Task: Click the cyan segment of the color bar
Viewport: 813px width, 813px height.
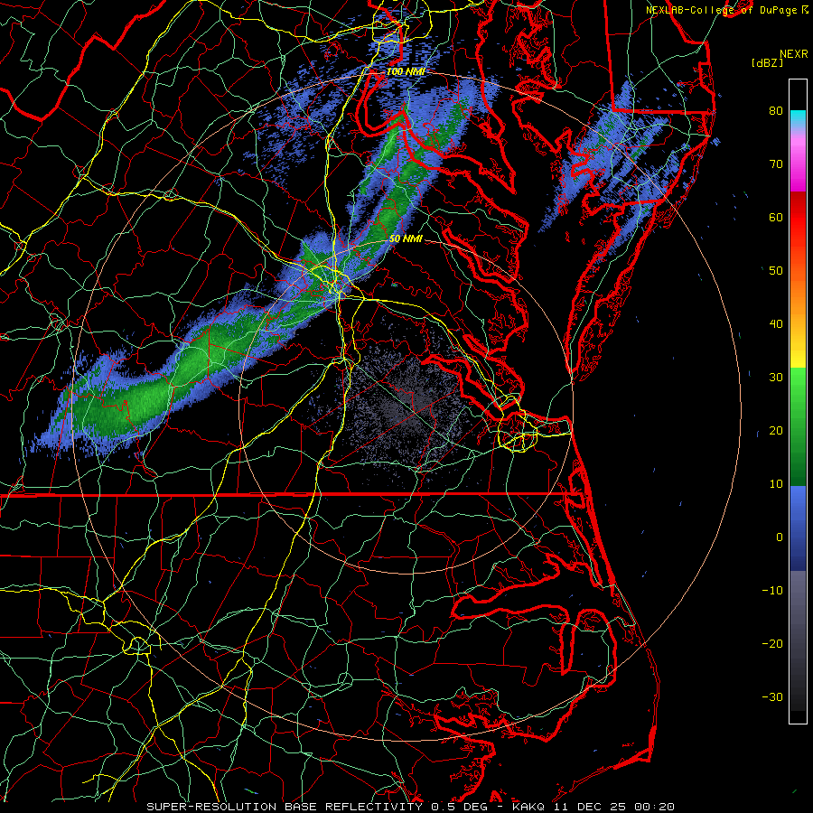Action: [x=798, y=118]
